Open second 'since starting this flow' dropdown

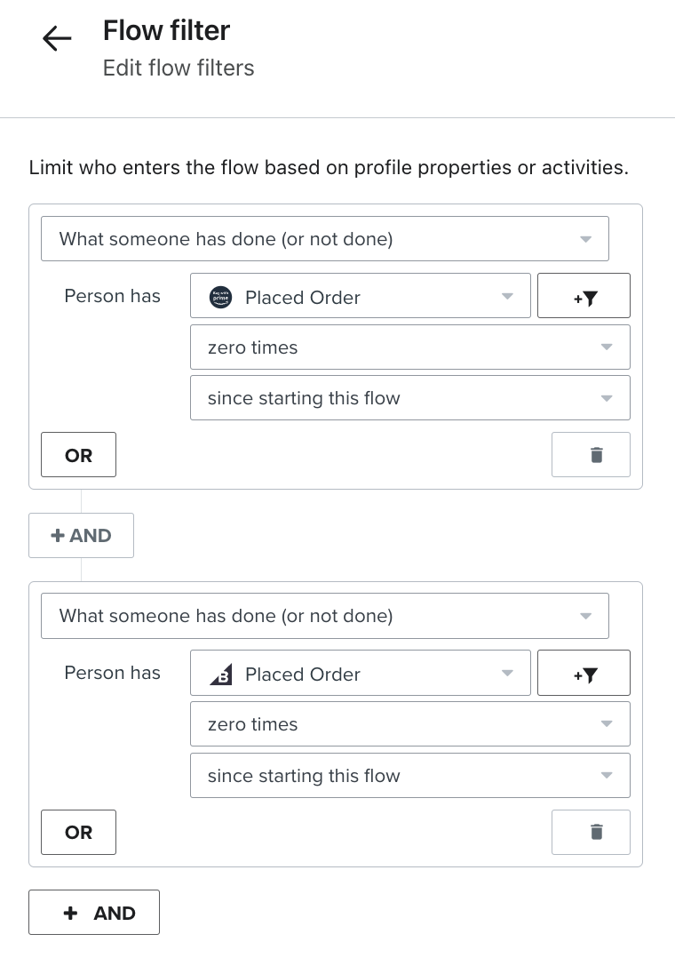coord(409,775)
